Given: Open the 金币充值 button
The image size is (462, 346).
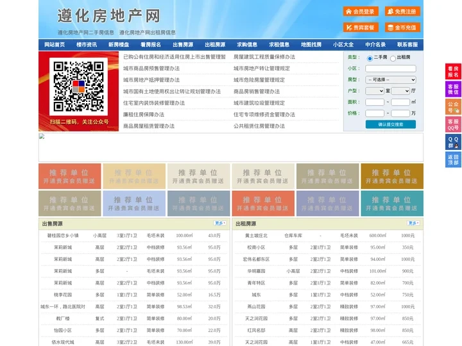Looking at the screenshot, I should 402,28.
